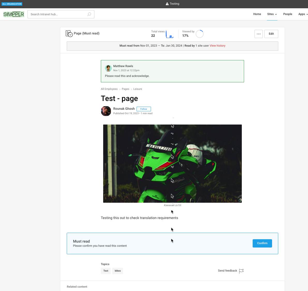Open the Pages breadcrumb link
Screen dimensions: 308x291
coord(125,89)
